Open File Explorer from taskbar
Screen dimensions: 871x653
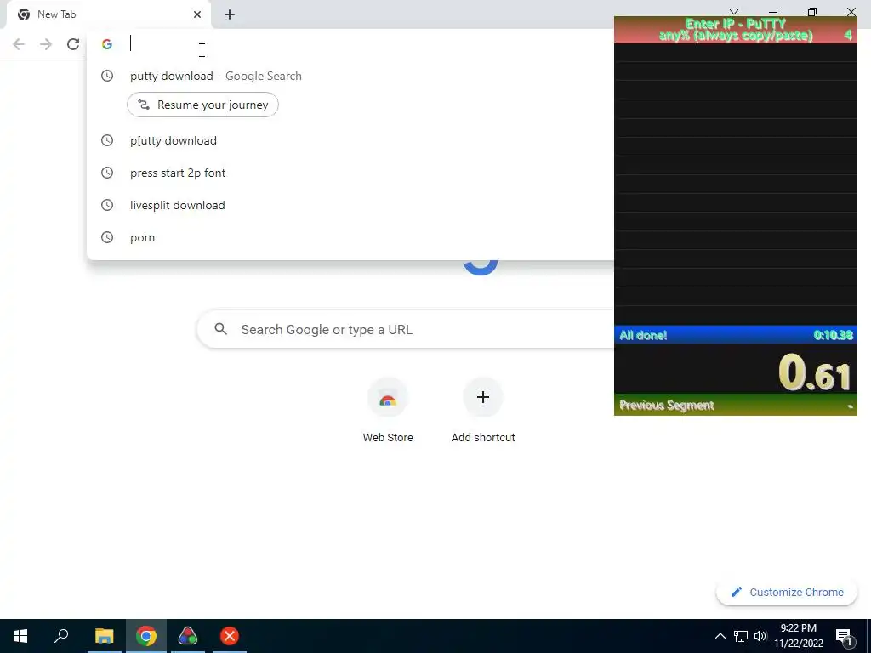(x=104, y=636)
